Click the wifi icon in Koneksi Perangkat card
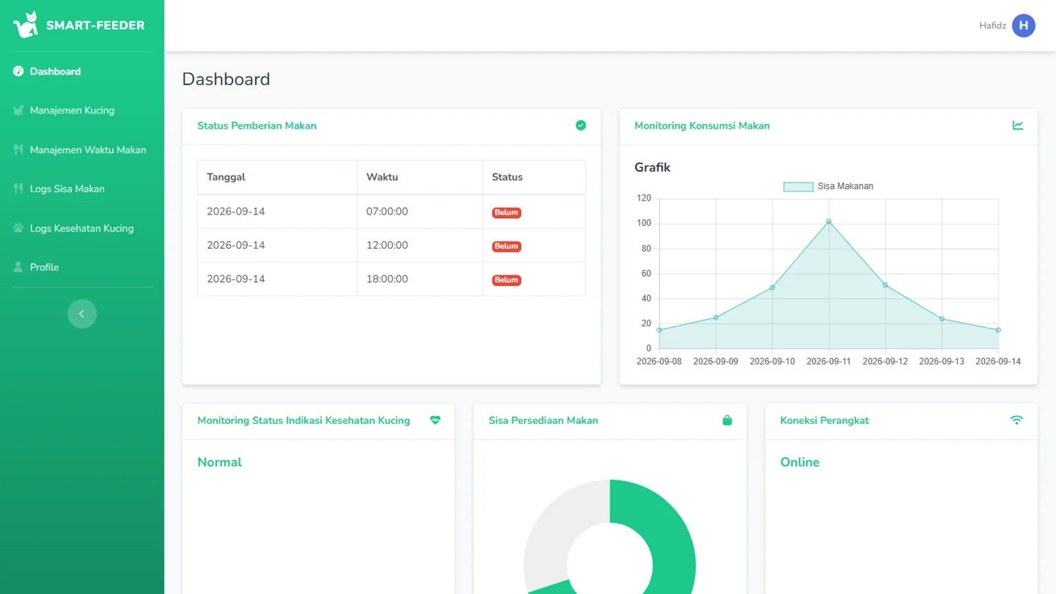 (x=1016, y=420)
